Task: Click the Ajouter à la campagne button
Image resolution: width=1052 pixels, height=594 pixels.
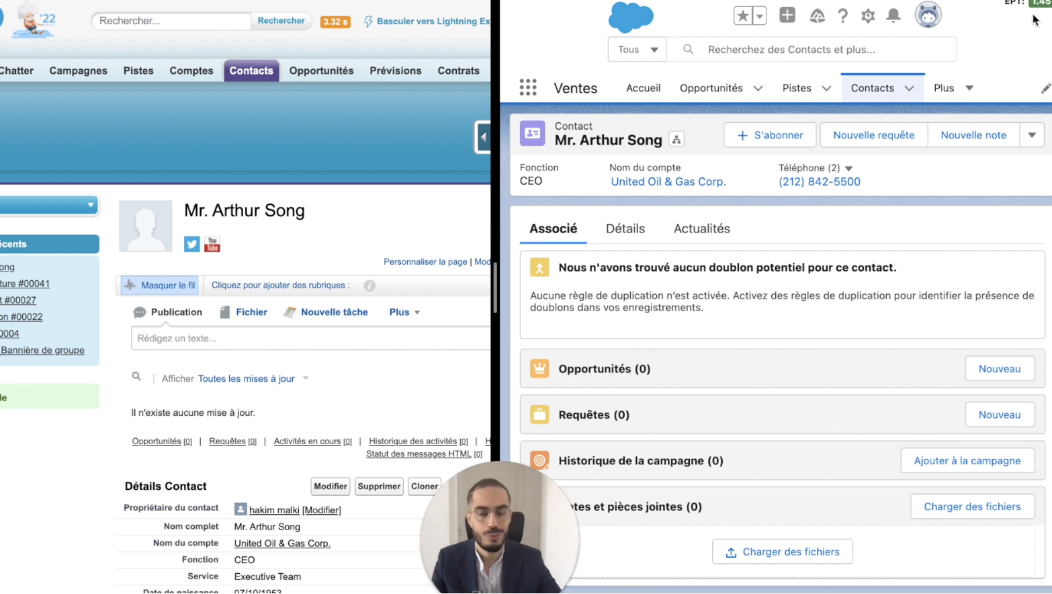Action: coord(967,460)
